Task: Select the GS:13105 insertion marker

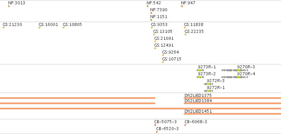Action: pyautogui.click(x=154, y=34)
